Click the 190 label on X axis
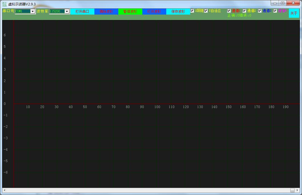Viewport: 302px width, 195px height. (x=286, y=107)
